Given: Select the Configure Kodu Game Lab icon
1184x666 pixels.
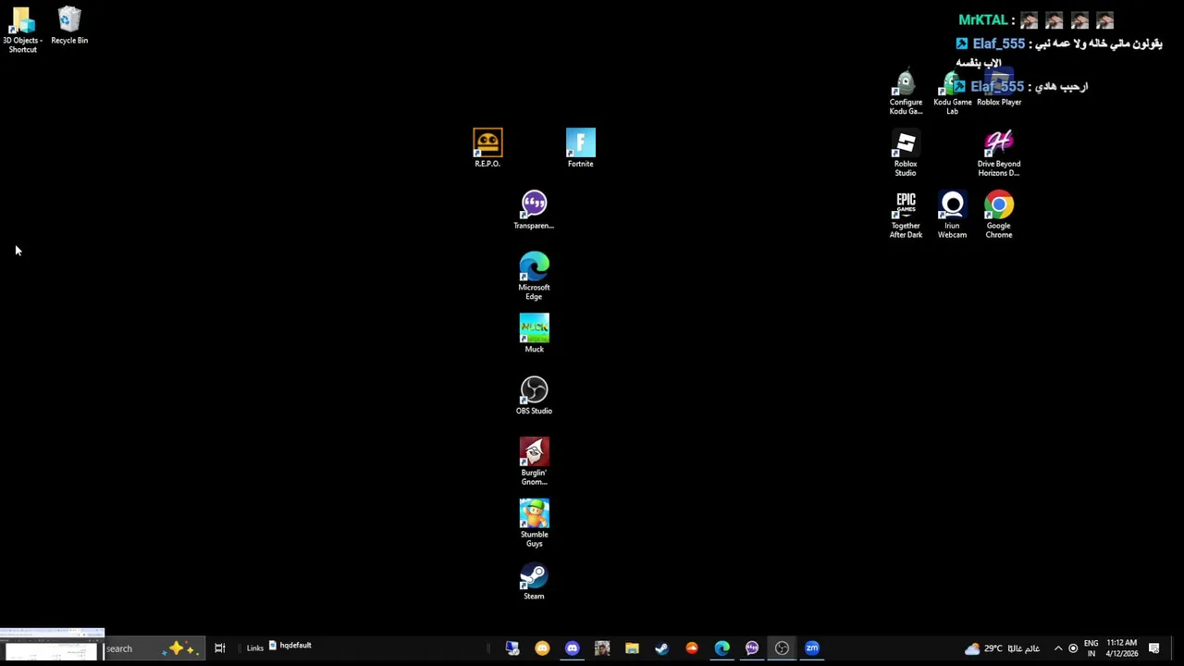Looking at the screenshot, I should pos(906,92).
